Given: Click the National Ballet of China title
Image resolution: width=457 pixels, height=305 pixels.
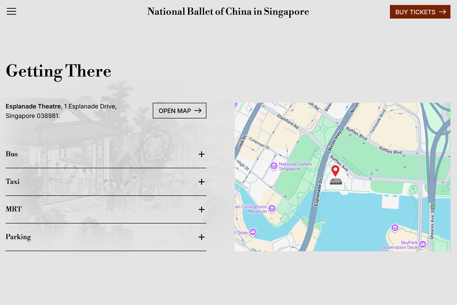Looking at the screenshot, I should [228, 11].
